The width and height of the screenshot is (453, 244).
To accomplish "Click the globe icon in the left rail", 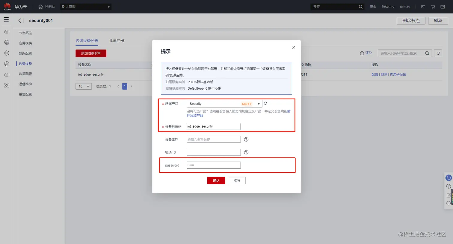I will [x=7, y=42].
